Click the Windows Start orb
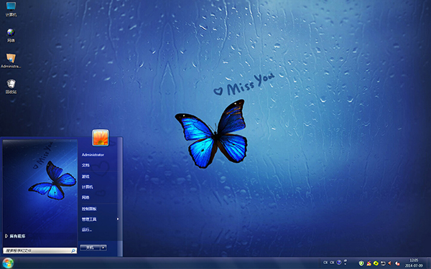Image resolution: width=431 pixels, height=269 pixels. click(7, 263)
